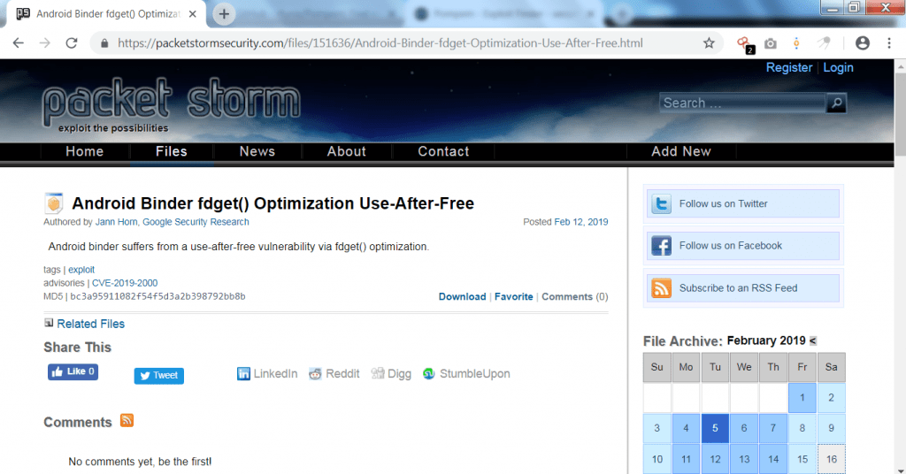
Task: Click the article title heading
Action: (x=273, y=203)
